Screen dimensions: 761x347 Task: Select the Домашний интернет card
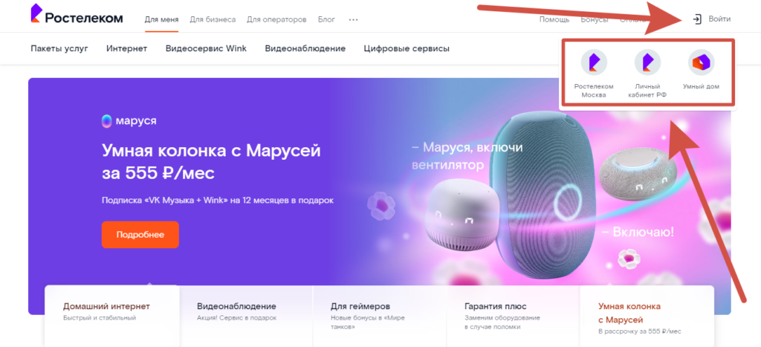tap(112, 316)
